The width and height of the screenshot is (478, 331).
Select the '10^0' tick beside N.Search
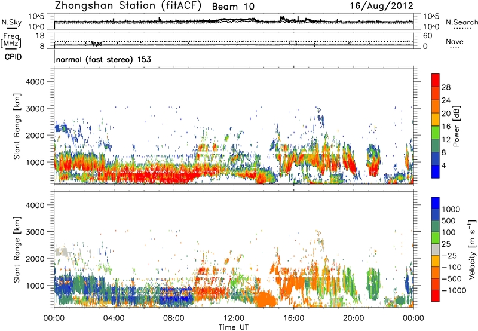click(431, 27)
